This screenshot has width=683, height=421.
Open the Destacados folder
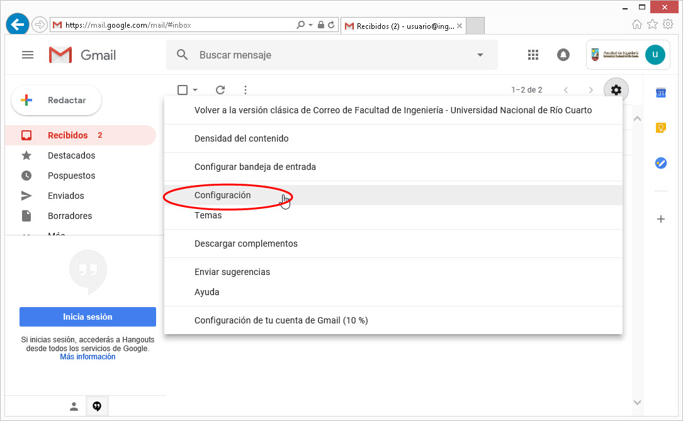point(81,155)
